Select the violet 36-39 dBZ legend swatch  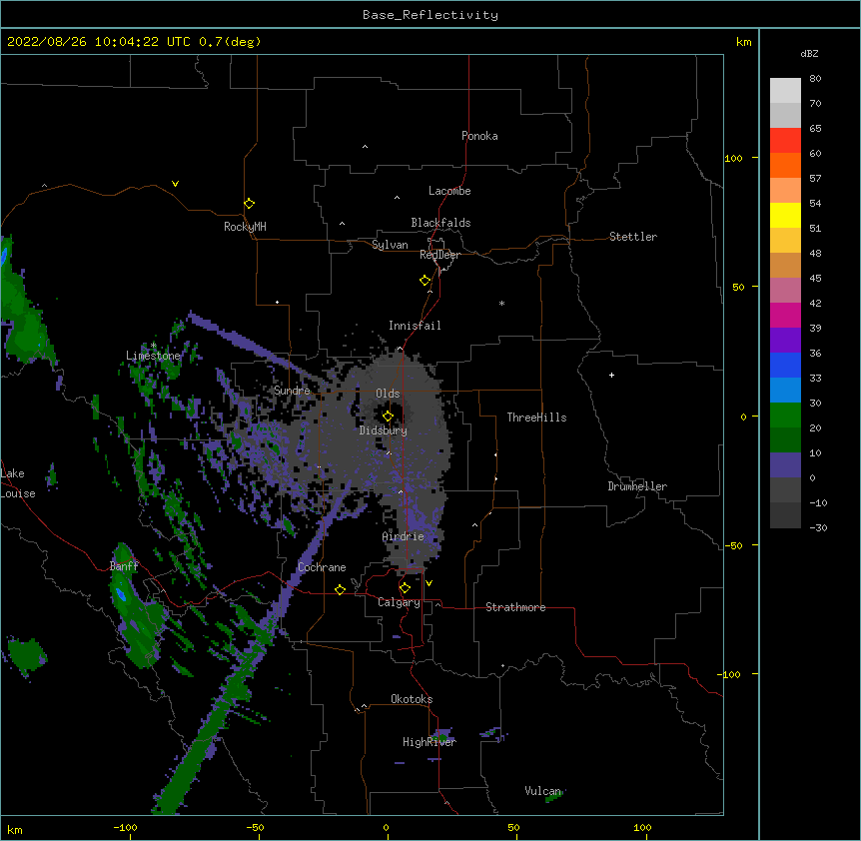click(x=785, y=341)
